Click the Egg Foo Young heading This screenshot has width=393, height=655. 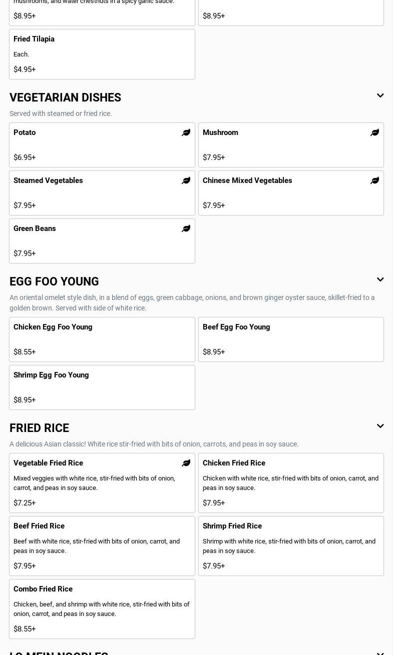pyautogui.click(x=54, y=281)
